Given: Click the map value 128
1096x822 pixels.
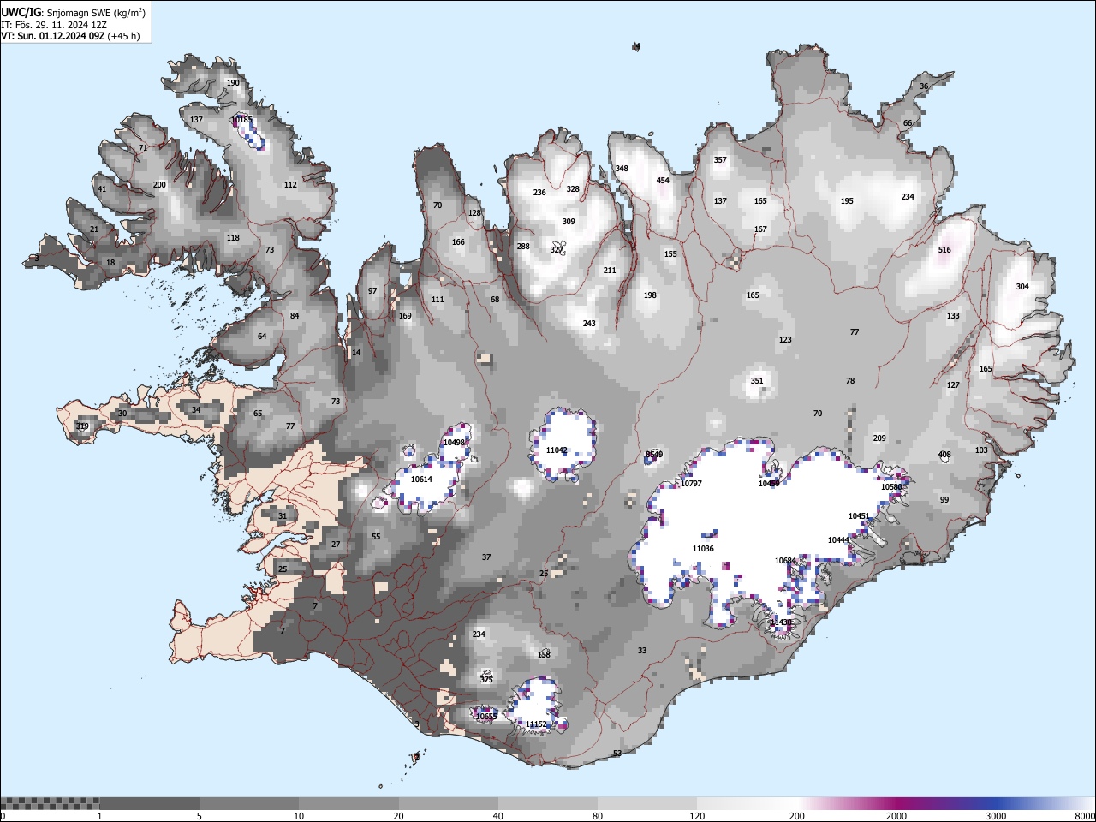Looking at the screenshot, I should (x=474, y=213).
